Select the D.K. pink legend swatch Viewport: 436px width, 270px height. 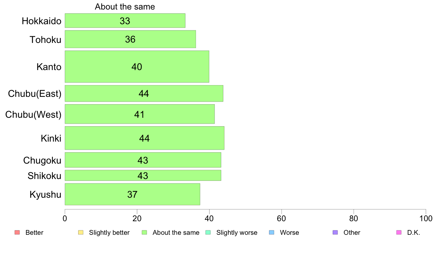click(x=399, y=233)
